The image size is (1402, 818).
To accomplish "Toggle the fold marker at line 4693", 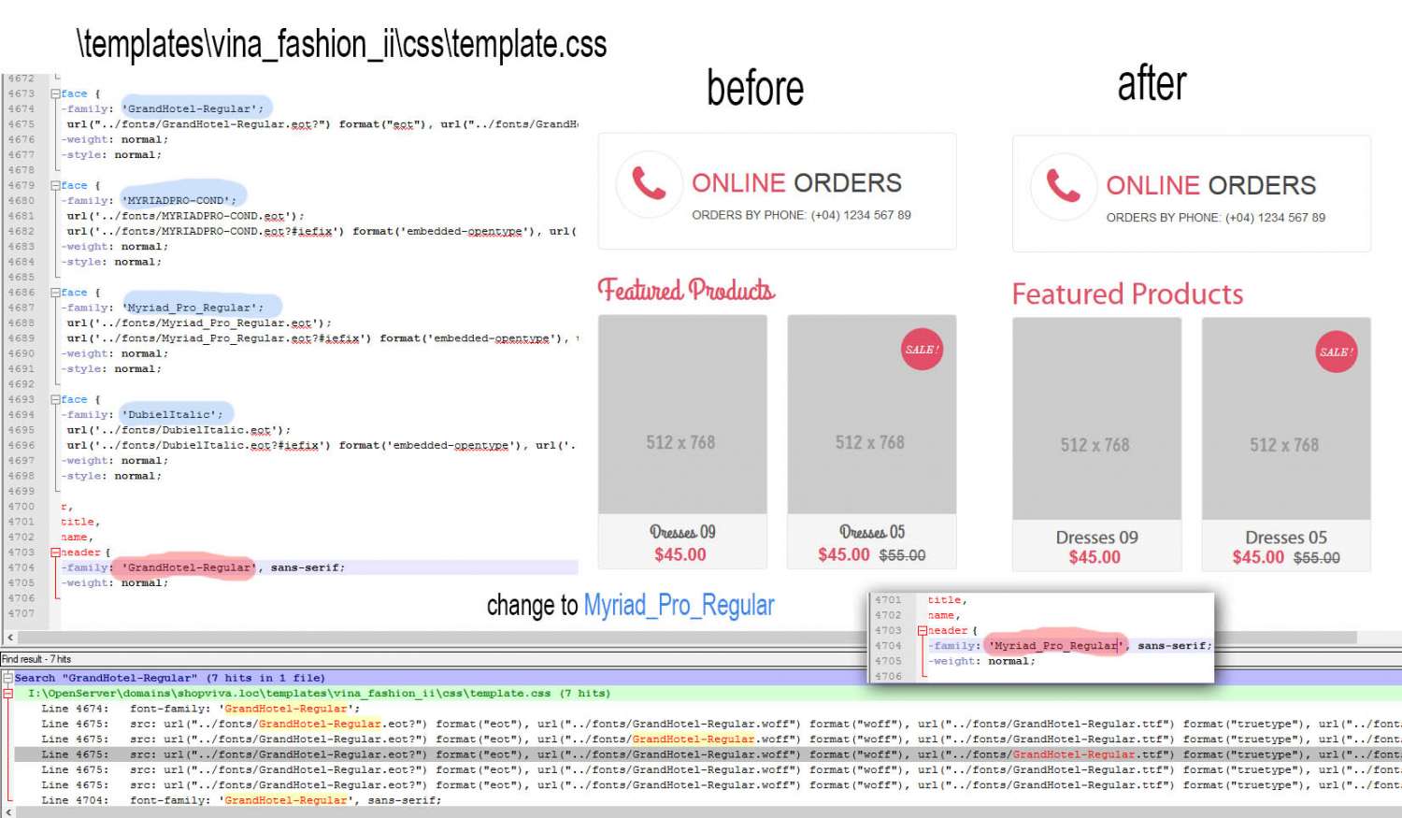I will [55, 399].
